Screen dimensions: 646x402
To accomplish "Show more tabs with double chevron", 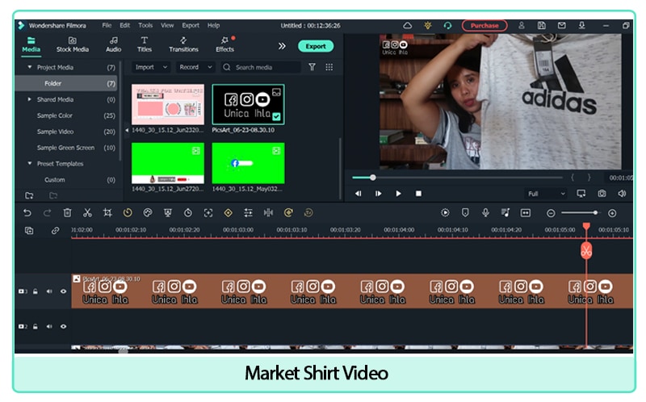I will tap(282, 46).
